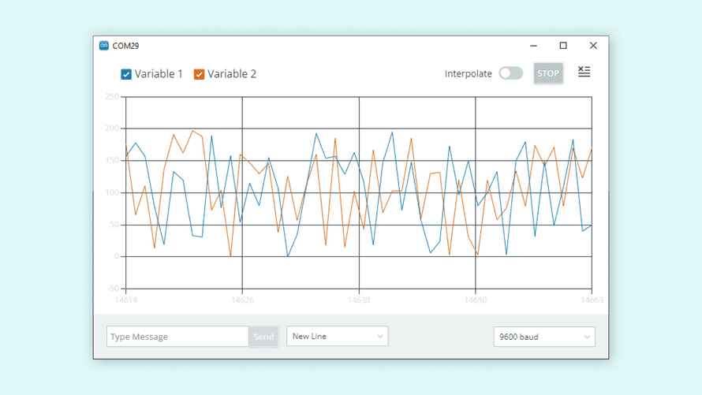Uncheck the orange Variable 2 checkbox
This screenshot has width=702, height=395.
coord(200,74)
